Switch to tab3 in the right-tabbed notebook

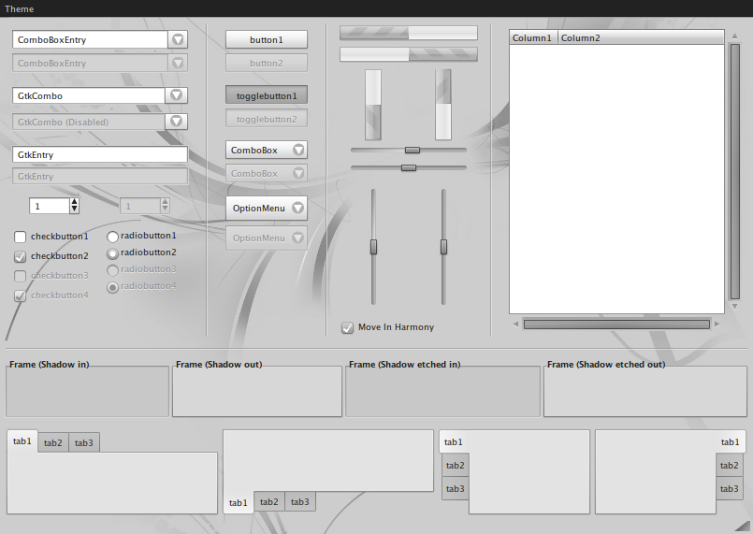(x=730, y=488)
